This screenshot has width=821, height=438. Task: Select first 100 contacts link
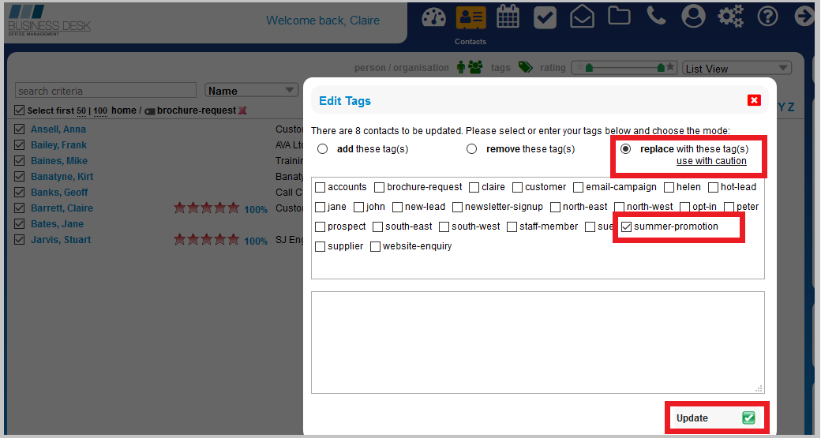(100, 111)
